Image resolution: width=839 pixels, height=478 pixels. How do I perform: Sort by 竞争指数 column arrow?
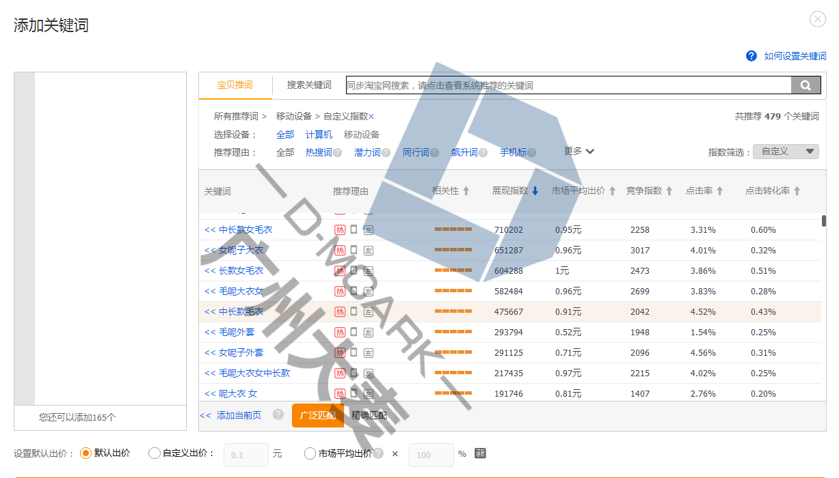point(669,191)
